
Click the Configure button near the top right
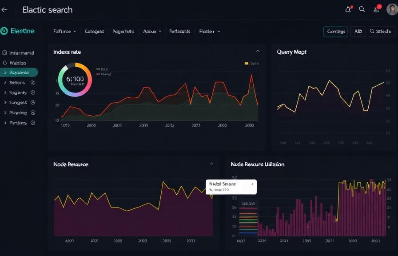336,31
